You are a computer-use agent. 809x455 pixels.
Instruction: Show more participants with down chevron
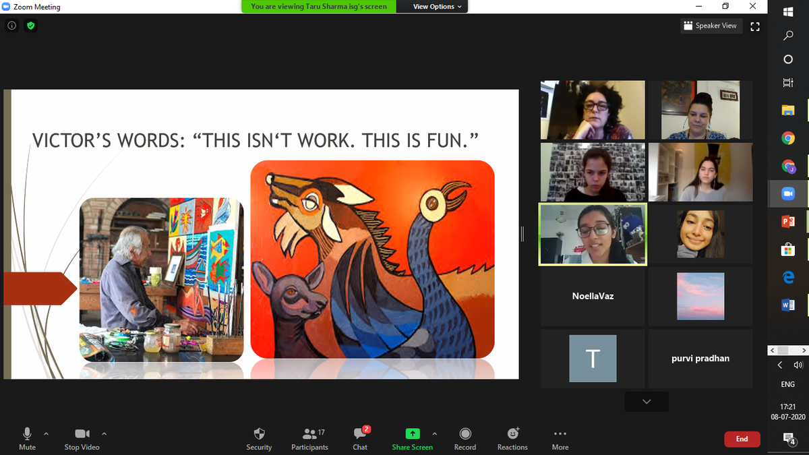647,402
